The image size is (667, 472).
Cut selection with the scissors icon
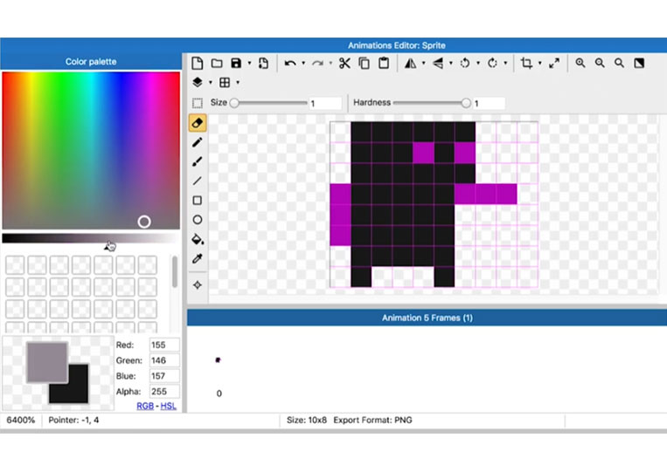click(344, 63)
